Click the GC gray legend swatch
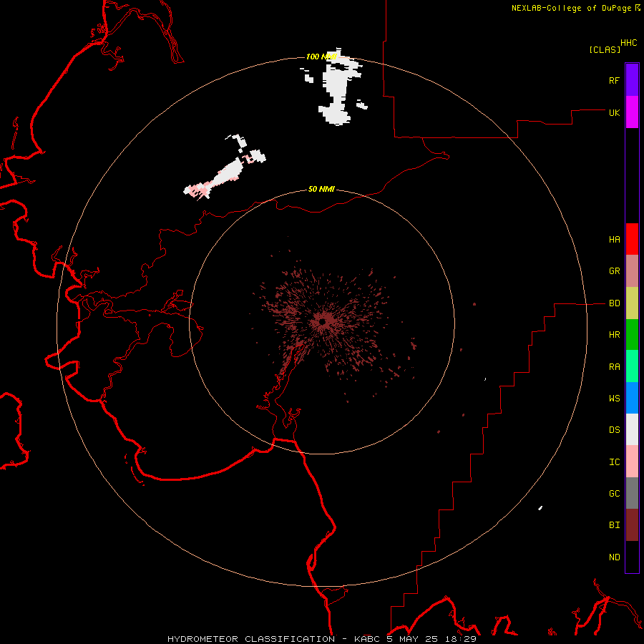Viewport: 644px width, 644px height. (x=632, y=493)
